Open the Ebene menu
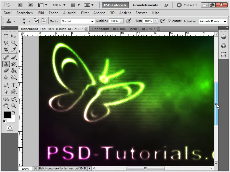Image resolution: width=230 pixels, height=172 pixels. 53,13
